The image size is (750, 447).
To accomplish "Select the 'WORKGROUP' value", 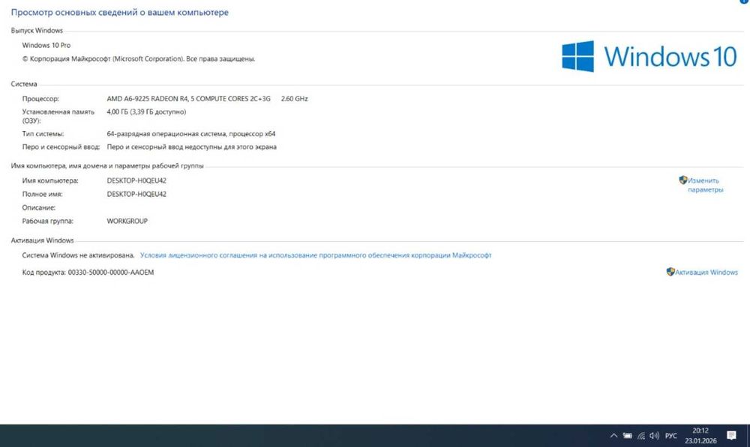I will point(127,221).
